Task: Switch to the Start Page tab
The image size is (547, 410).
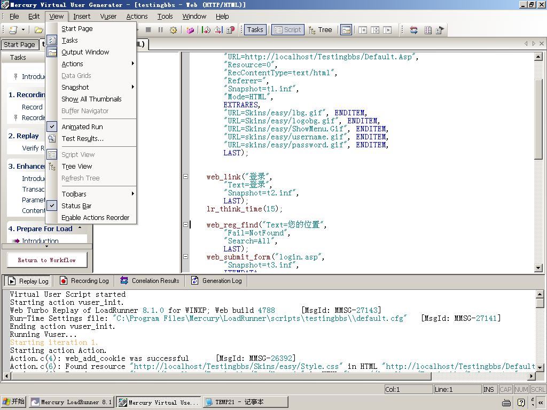Action: coord(19,45)
